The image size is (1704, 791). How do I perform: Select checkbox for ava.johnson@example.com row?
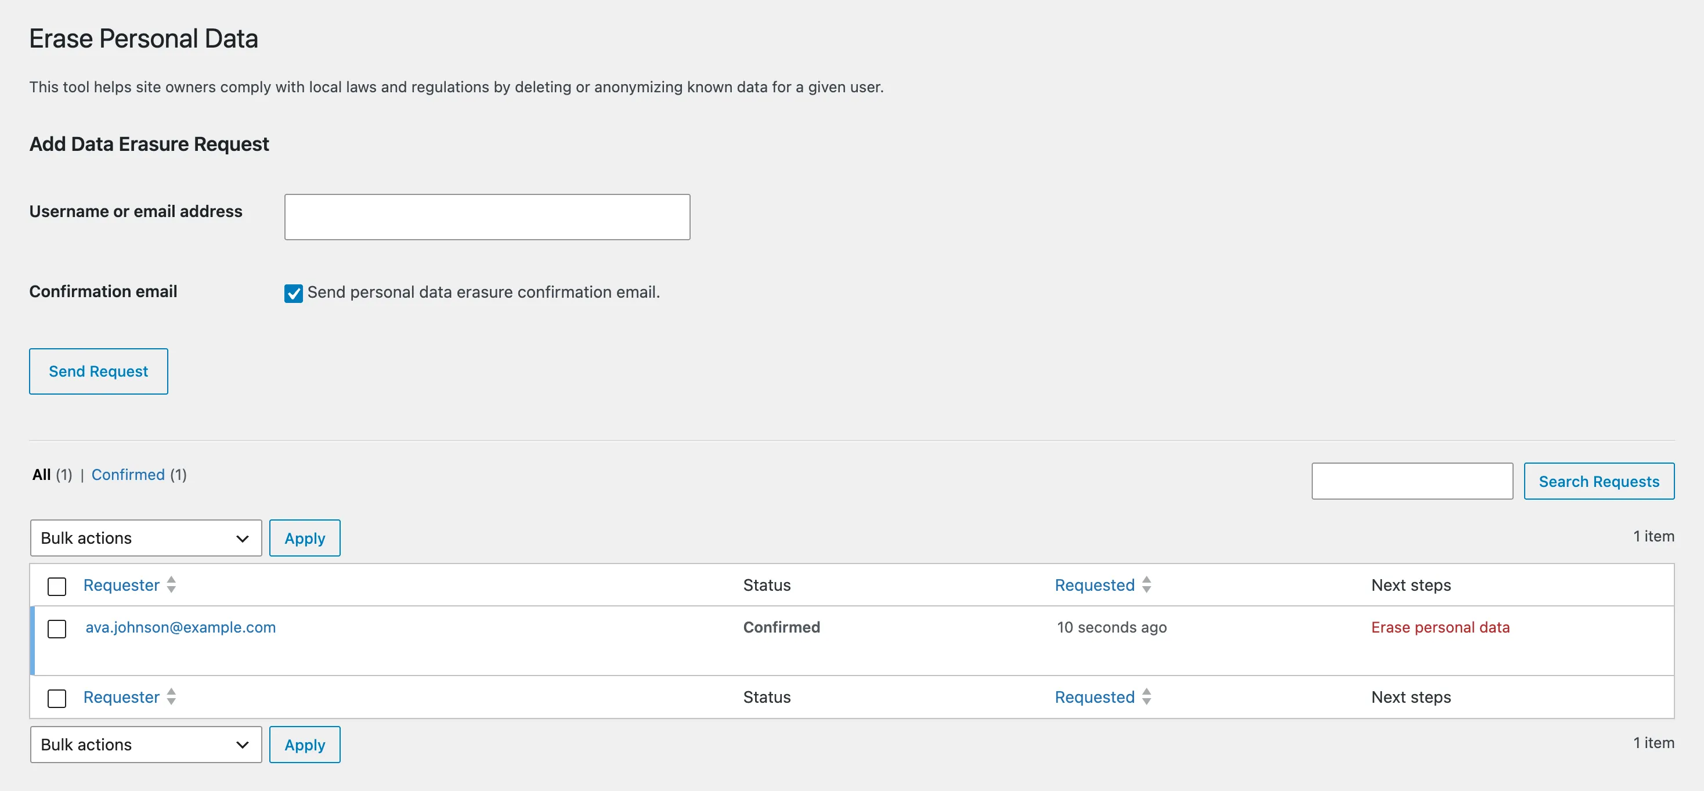pyautogui.click(x=57, y=629)
